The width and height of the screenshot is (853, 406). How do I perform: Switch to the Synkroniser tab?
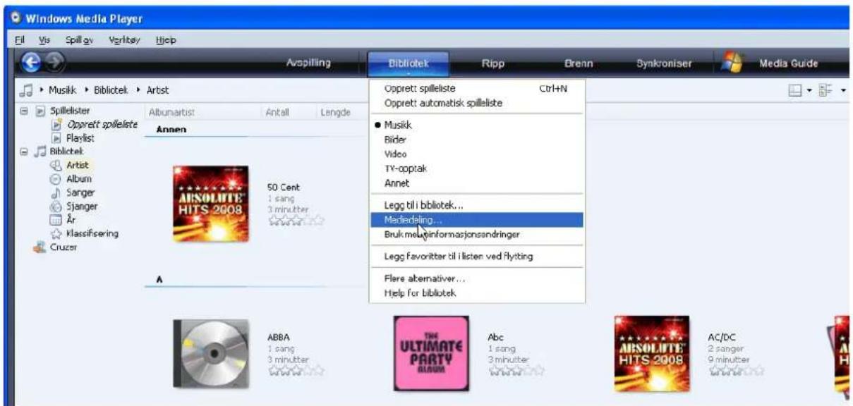tap(664, 63)
